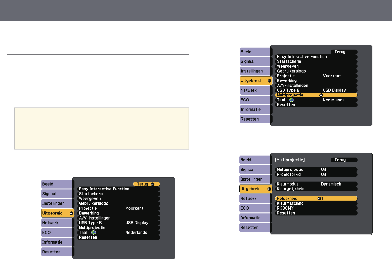
Task: Open Bewerking in the menu with Multiprojectie highlighted
Action: click(316, 81)
